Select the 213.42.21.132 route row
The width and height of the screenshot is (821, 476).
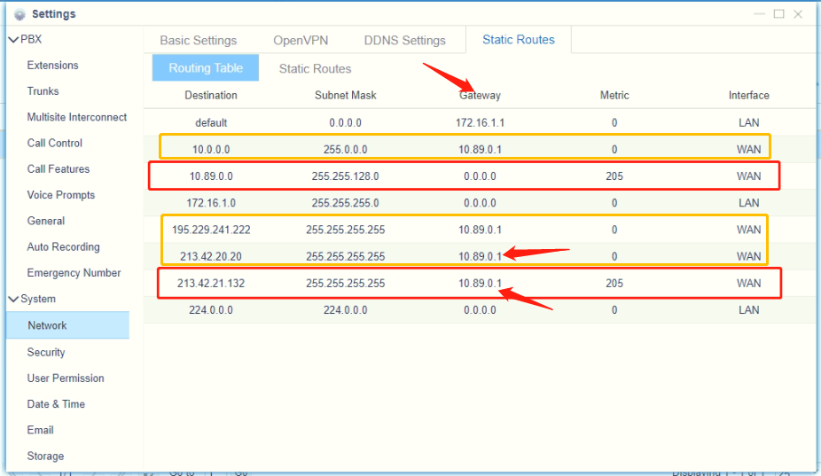tap(211, 284)
